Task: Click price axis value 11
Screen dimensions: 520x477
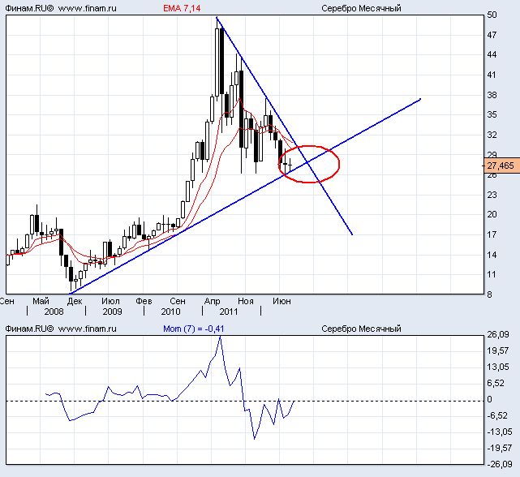Action: pos(492,274)
